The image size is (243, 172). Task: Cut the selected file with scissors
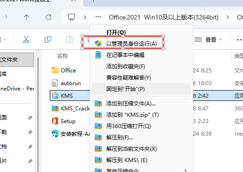[x=26, y=39]
